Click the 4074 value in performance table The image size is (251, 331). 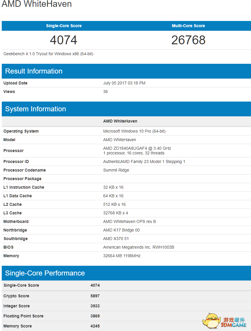click(x=95, y=286)
